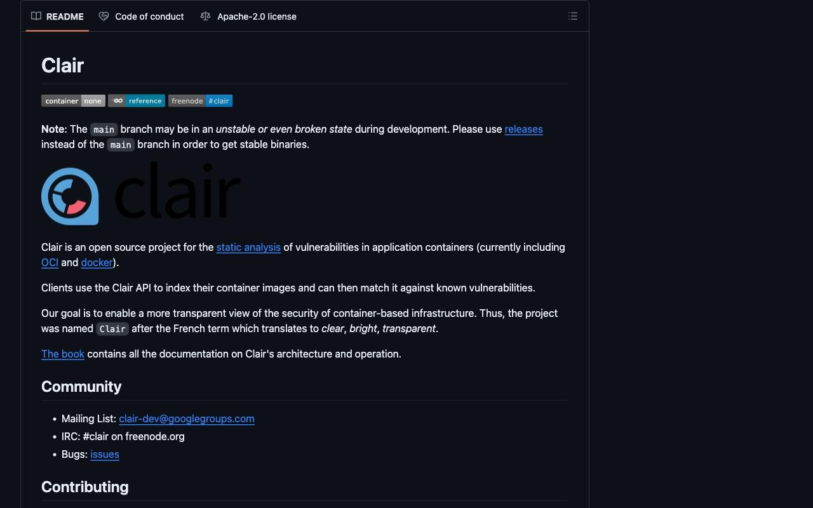Screen dimensions: 813x508
Task: Switch to the README tab
Action: (57, 17)
